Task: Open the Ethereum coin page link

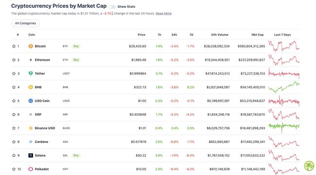Action: tap(42, 60)
